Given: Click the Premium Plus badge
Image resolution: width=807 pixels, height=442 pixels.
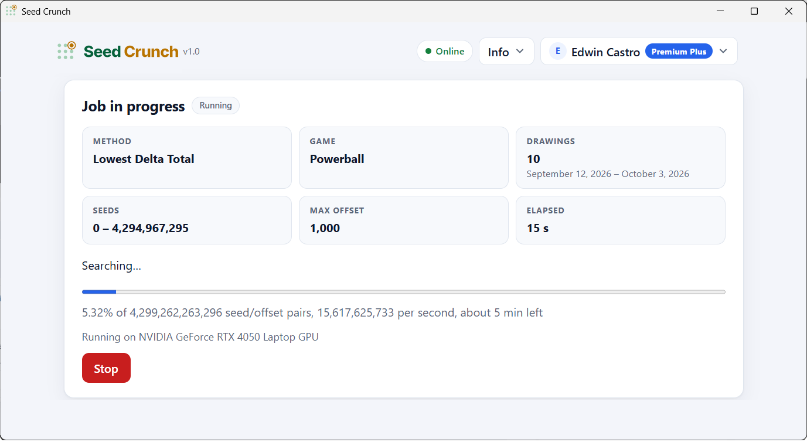Looking at the screenshot, I should pyautogui.click(x=679, y=52).
